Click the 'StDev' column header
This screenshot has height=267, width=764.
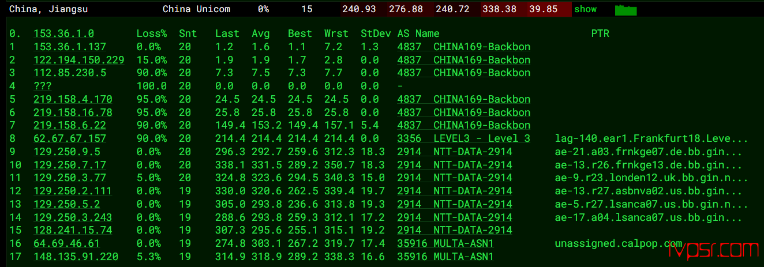point(376,33)
